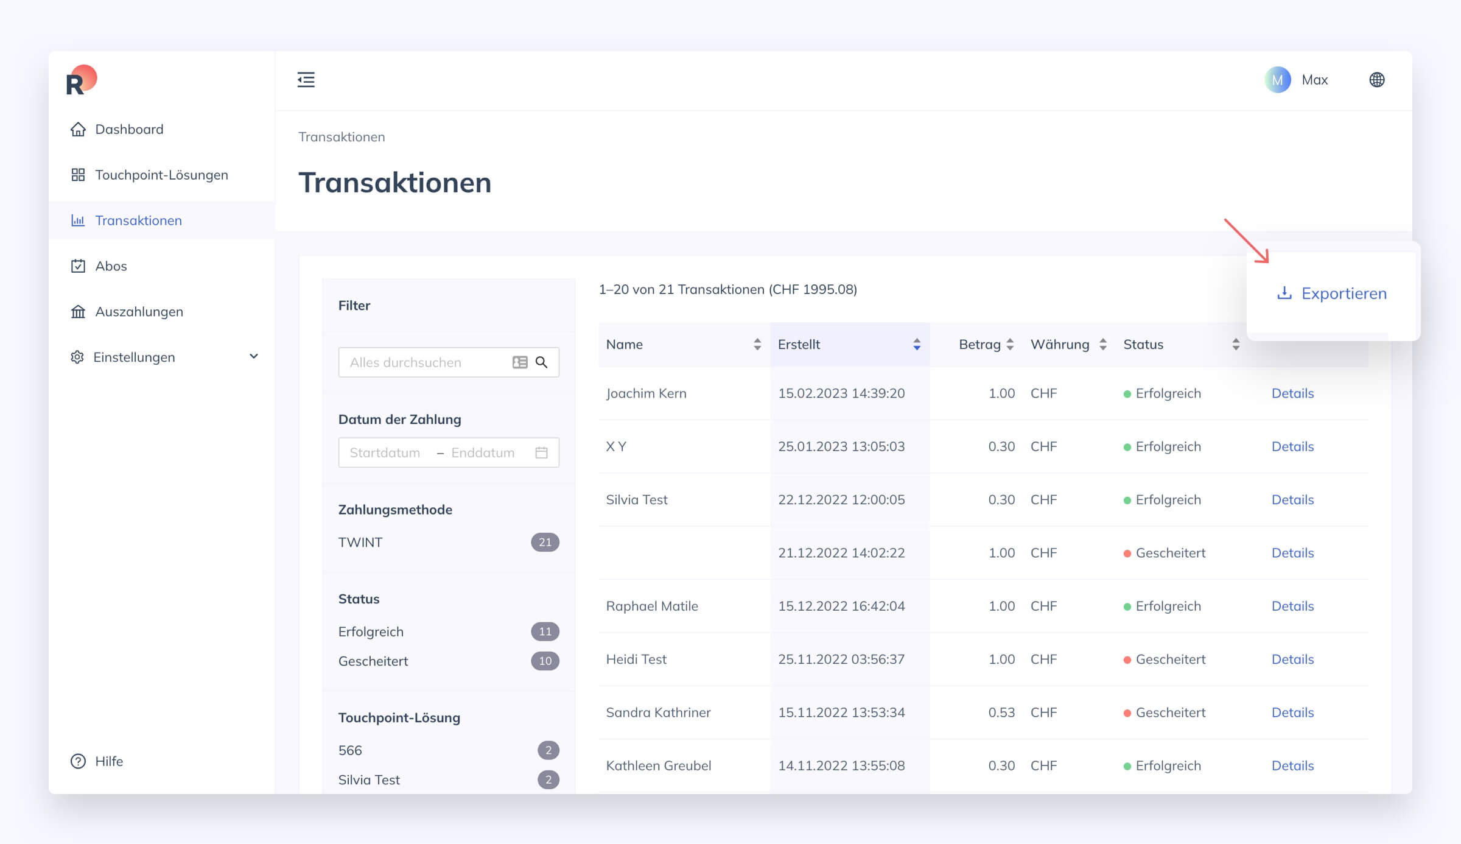Toggle the Gescheitert status filter
Screen dimensions: 1461x844
[x=373, y=661]
